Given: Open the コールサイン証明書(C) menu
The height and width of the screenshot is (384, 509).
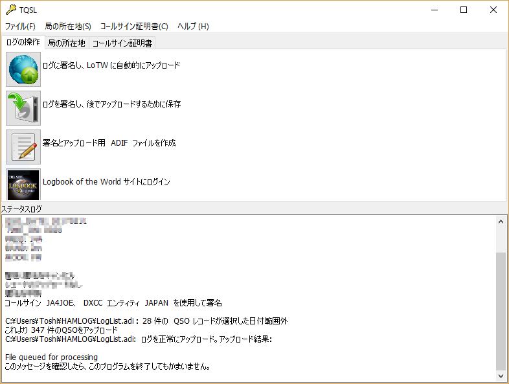Looking at the screenshot, I should tap(134, 27).
